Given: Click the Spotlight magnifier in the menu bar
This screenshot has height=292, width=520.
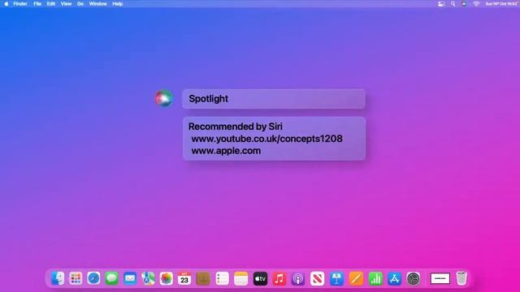Looking at the screenshot, I should click(453, 4).
